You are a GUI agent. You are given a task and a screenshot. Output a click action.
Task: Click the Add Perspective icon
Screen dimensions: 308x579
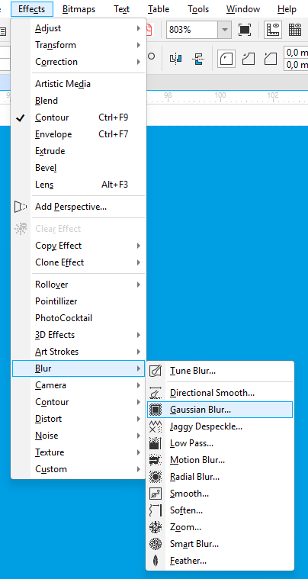(21, 207)
